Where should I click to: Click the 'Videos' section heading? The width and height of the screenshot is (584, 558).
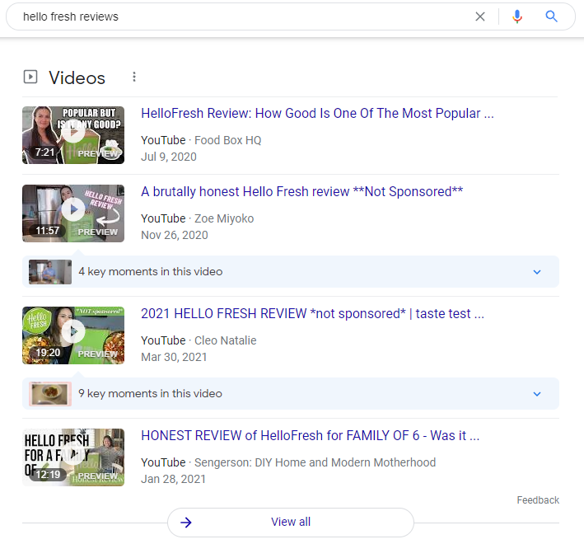pyautogui.click(x=77, y=77)
